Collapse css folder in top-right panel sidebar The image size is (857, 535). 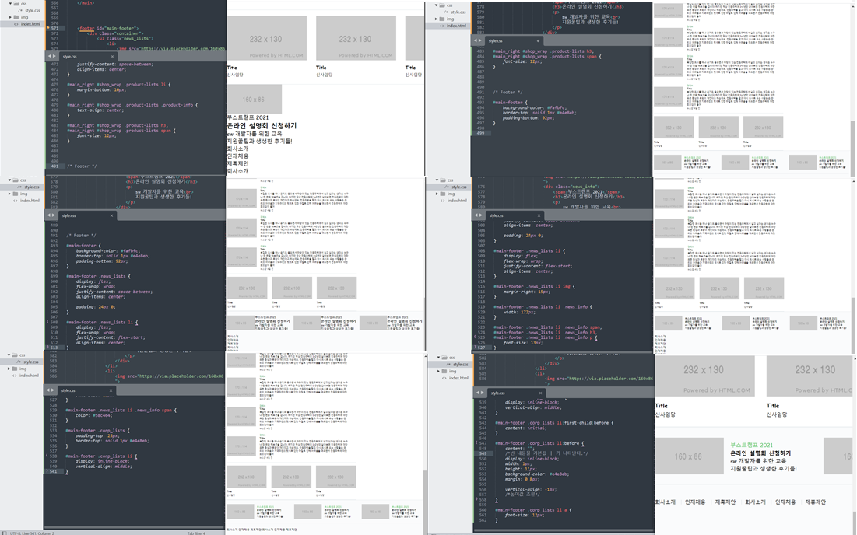(x=436, y=5)
